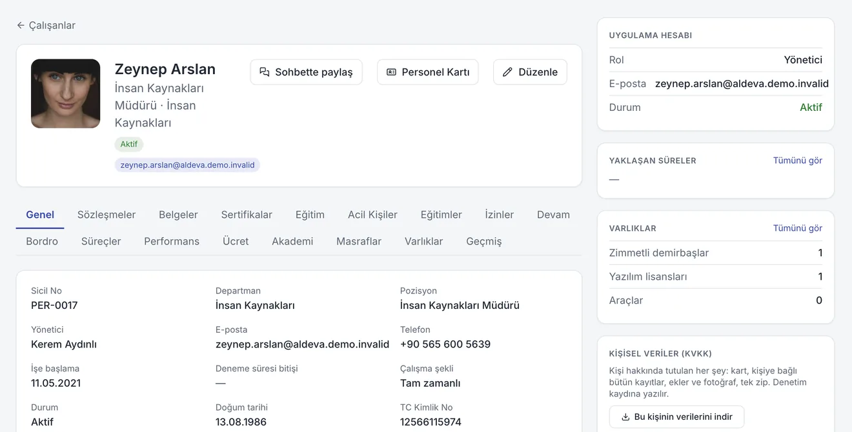Switch to the Sözleşmeler tab
Viewport: 852px width, 432px height.
click(x=107, y=215)
